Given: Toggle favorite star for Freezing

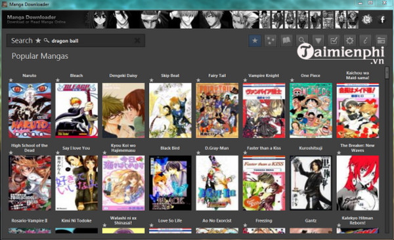Looking at the screenshot, I should point(245,225).
